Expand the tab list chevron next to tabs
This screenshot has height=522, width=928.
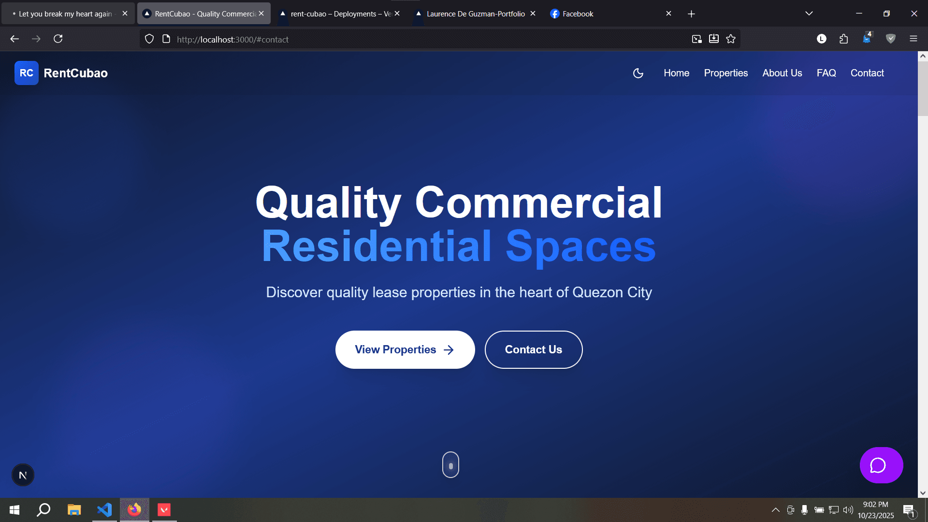[x=809, y=13]
